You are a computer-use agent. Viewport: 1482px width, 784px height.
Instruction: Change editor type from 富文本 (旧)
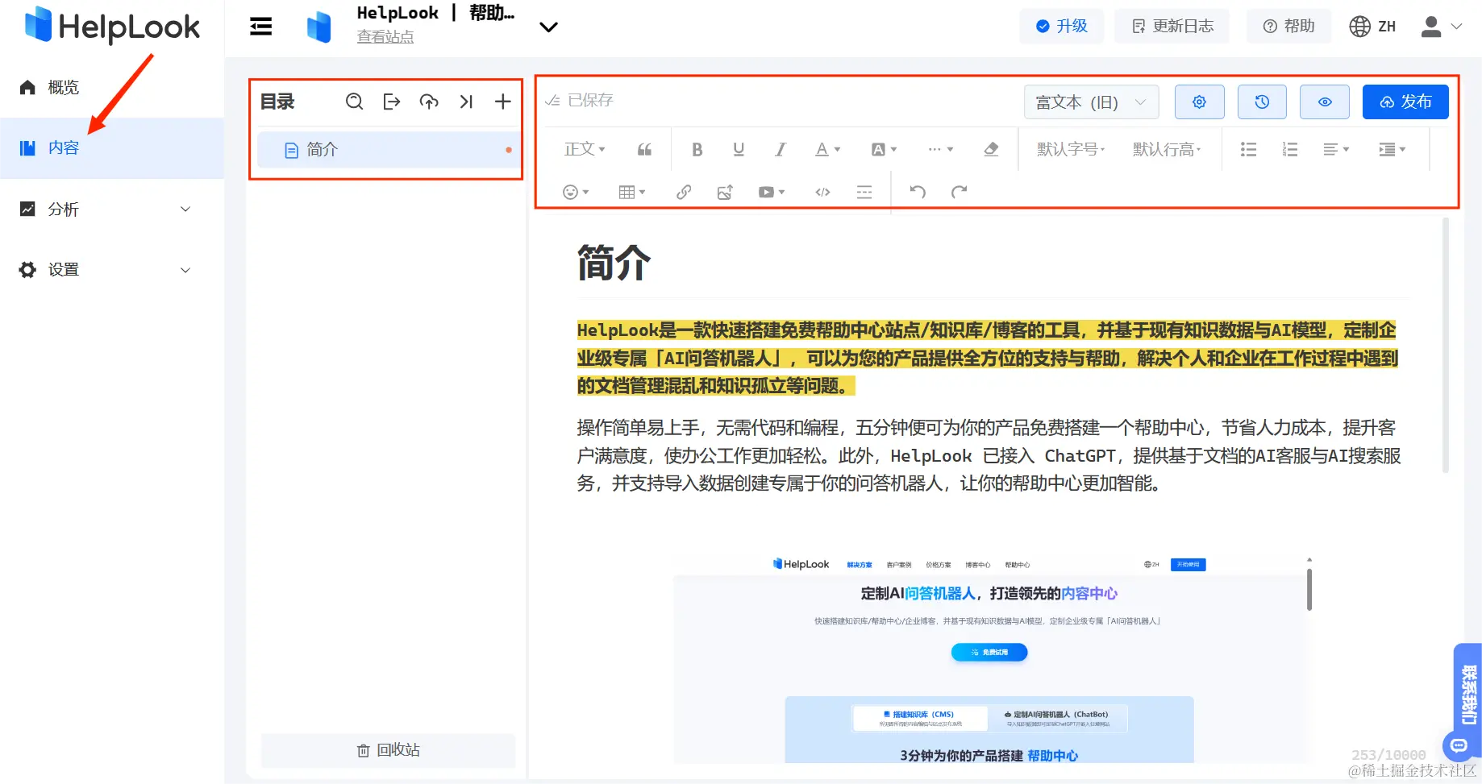(1091, 102)
